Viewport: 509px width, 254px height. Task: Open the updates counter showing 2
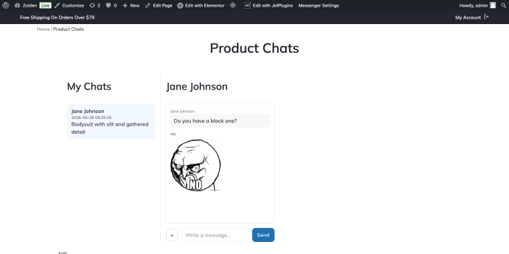(x=95, y=5)
